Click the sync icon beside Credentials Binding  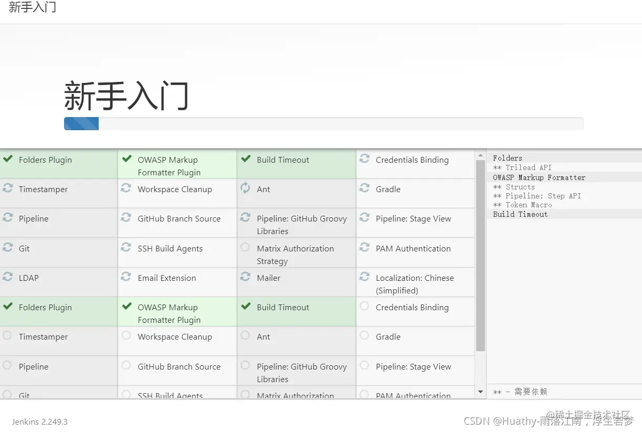pyautogui.click(x=364, y=159)
